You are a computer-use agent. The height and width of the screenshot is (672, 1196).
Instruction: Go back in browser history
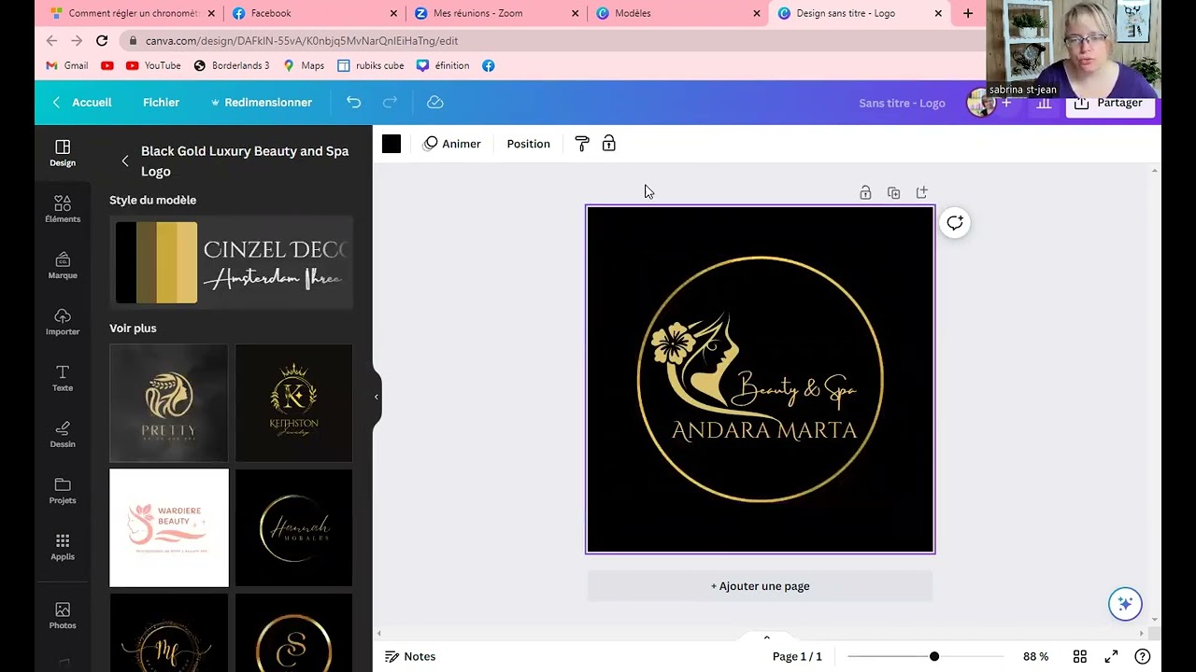[x=51, y=41]
